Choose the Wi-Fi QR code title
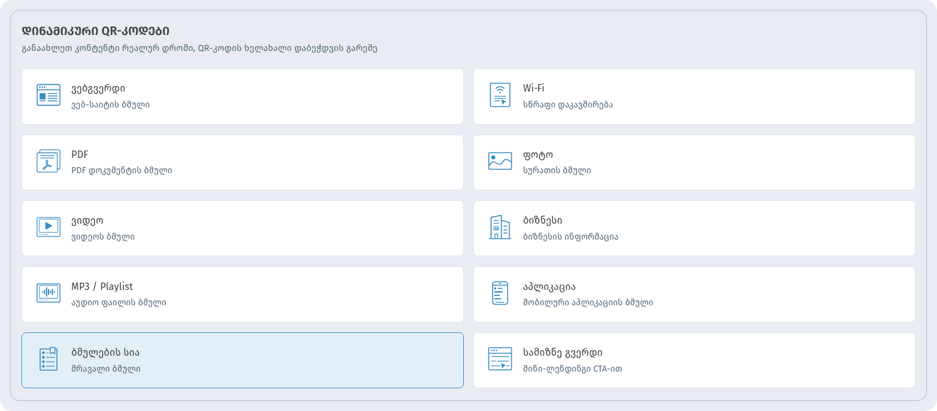937x411 pixels. [x=534, y=88]
